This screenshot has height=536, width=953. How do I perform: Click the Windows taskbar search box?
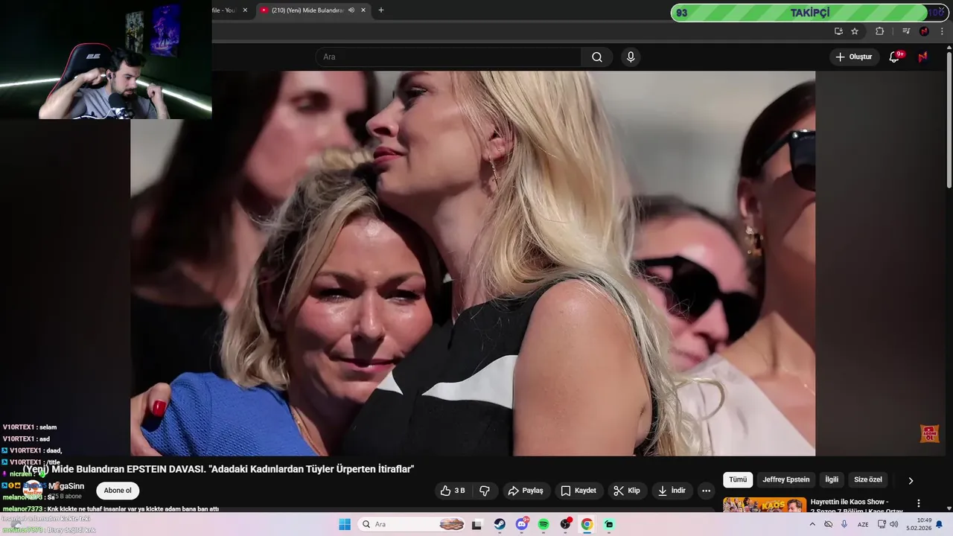point(411,524)
